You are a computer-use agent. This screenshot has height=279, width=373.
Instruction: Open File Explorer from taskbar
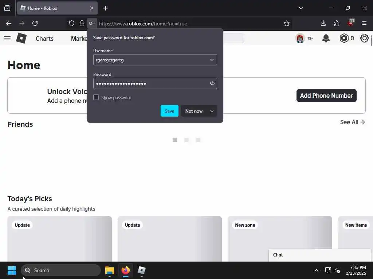(x=110, y=270)
